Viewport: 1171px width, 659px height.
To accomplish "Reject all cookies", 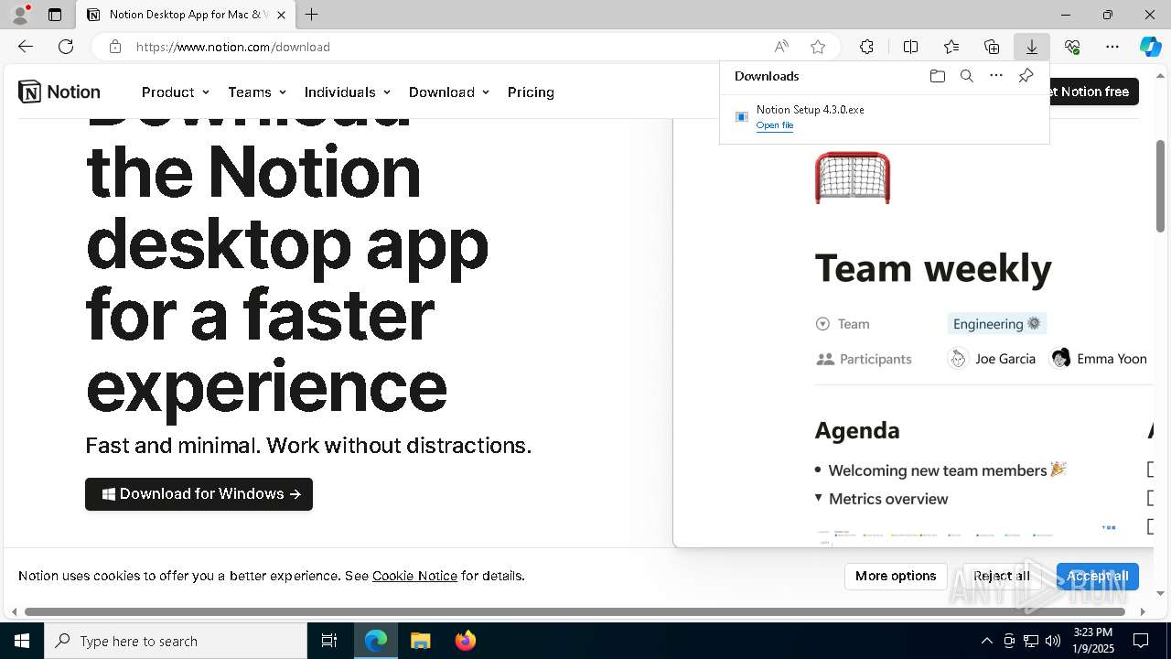I will [x=1001, y=576].
